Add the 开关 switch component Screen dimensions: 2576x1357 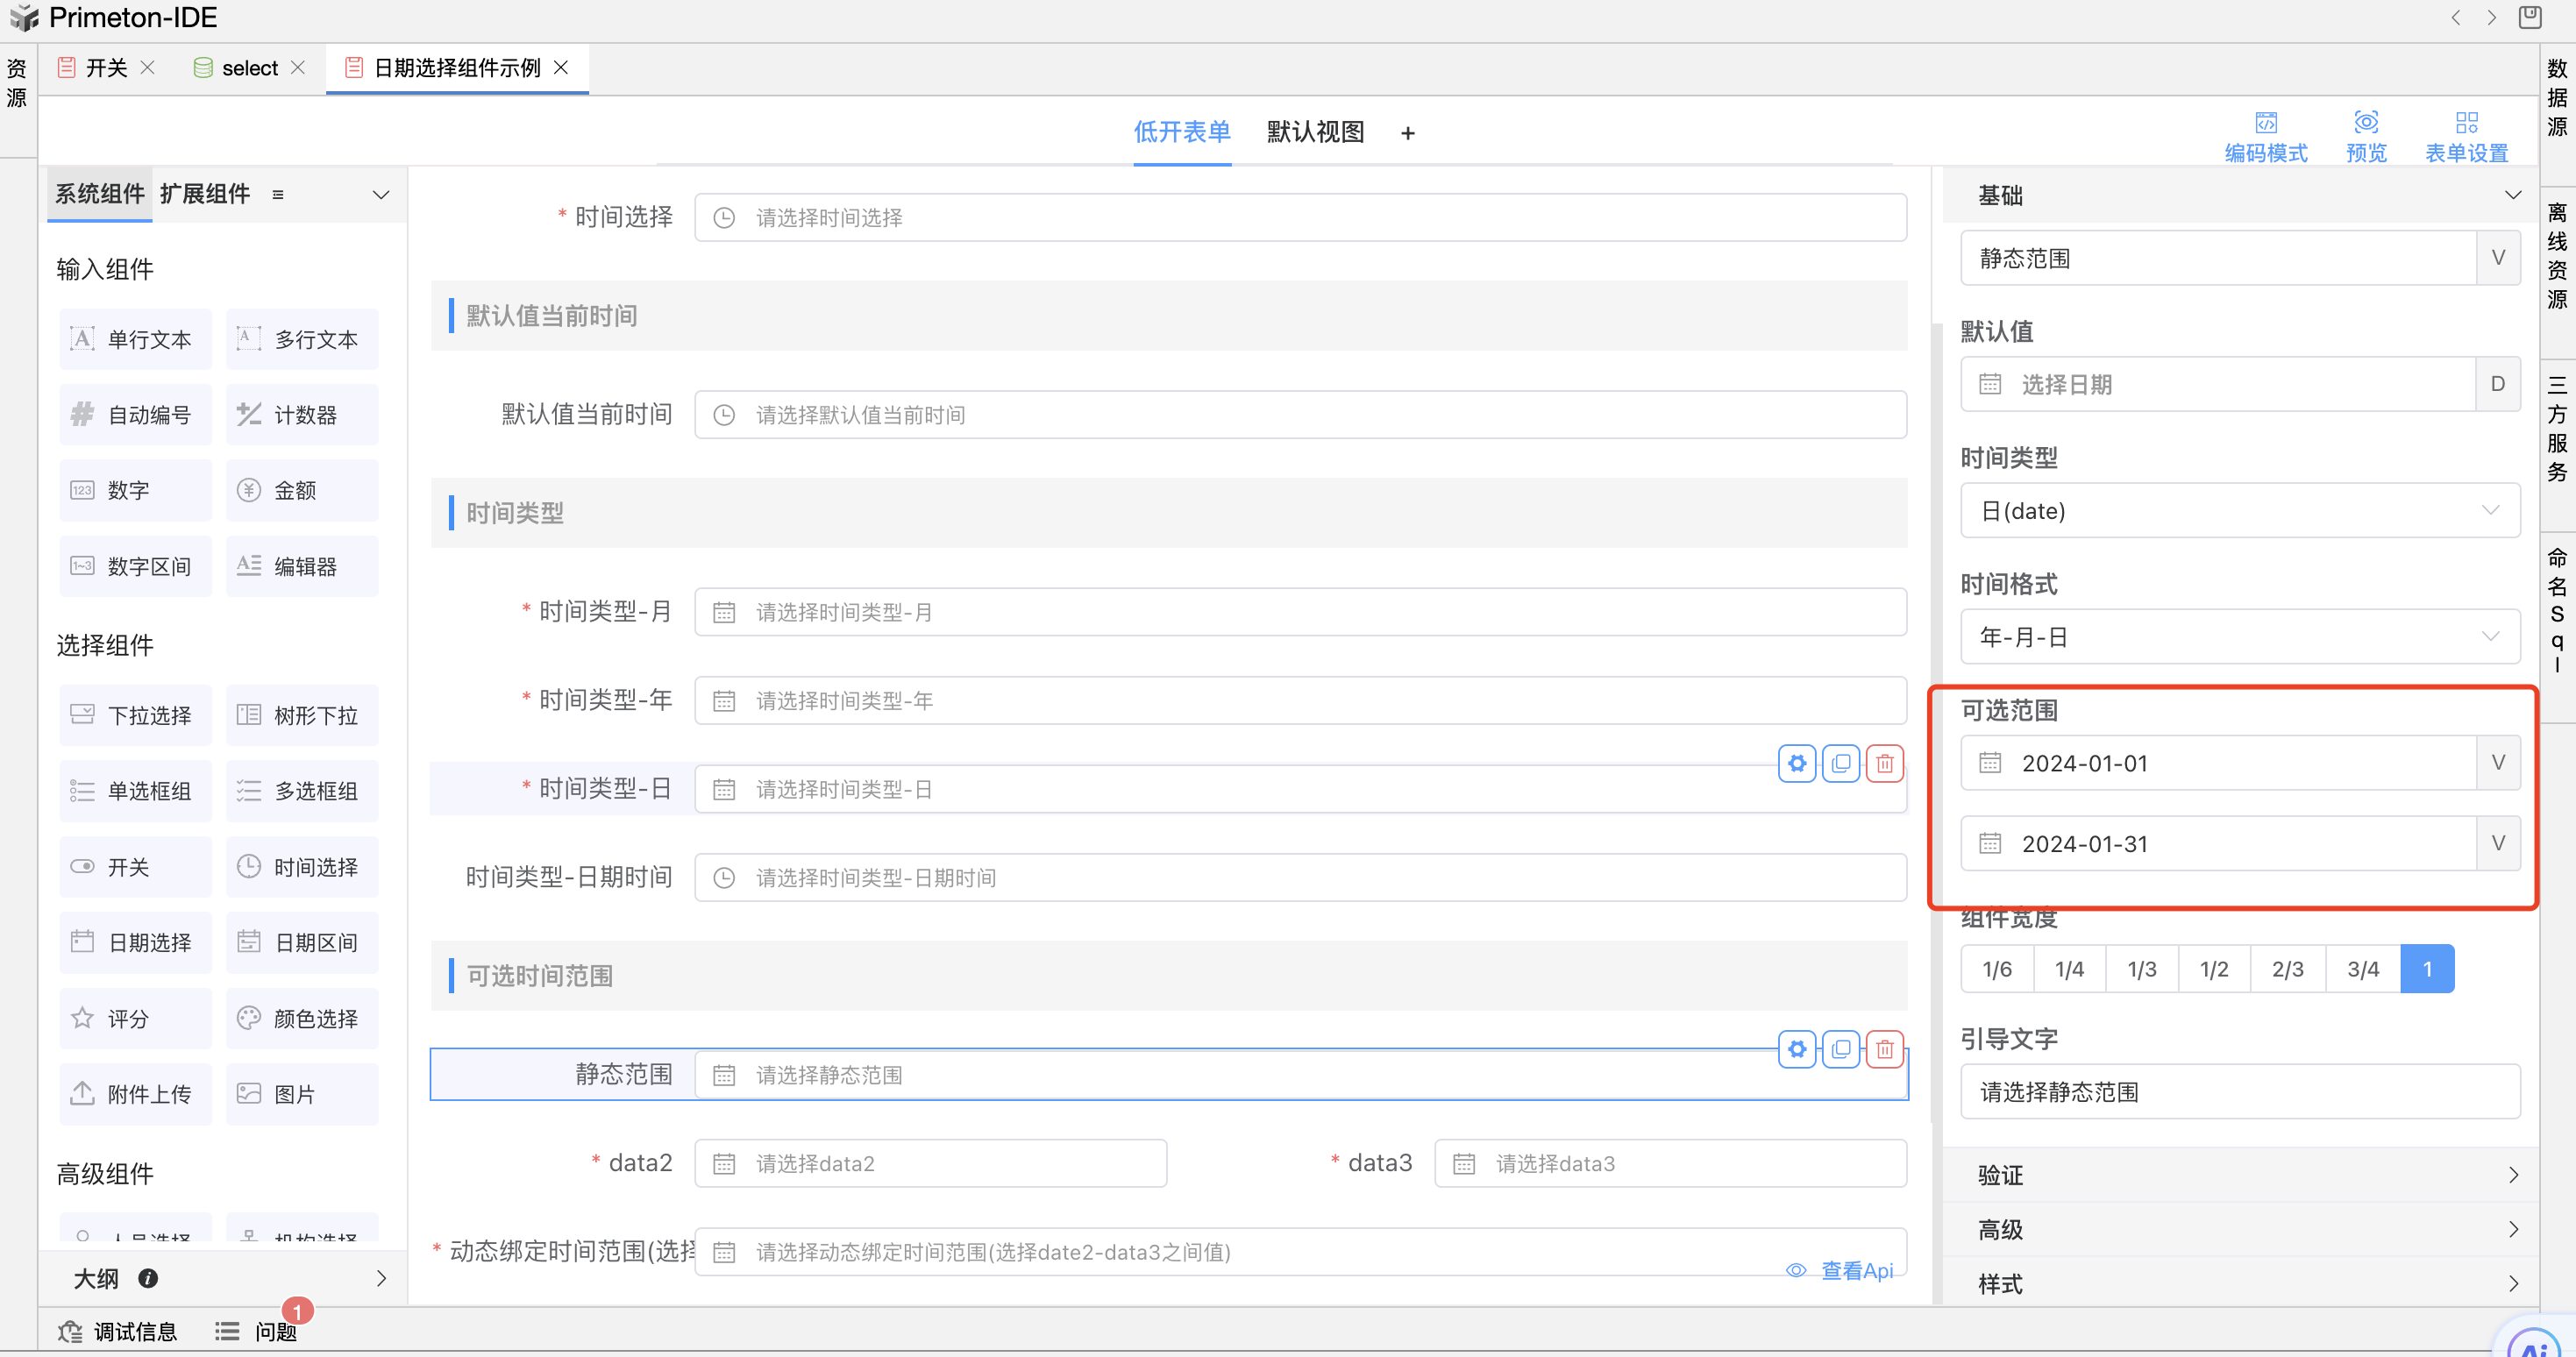click(x=135, y=867)
